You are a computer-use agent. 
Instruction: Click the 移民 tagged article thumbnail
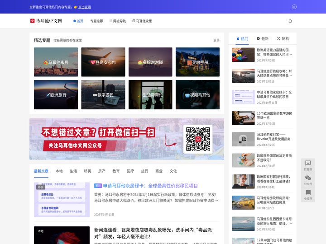pyautogui.click(x=62, y=200)
